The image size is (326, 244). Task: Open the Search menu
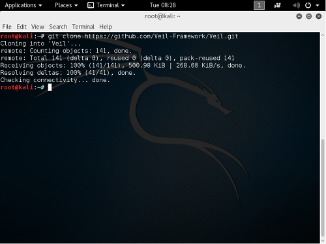coord(58,27)
